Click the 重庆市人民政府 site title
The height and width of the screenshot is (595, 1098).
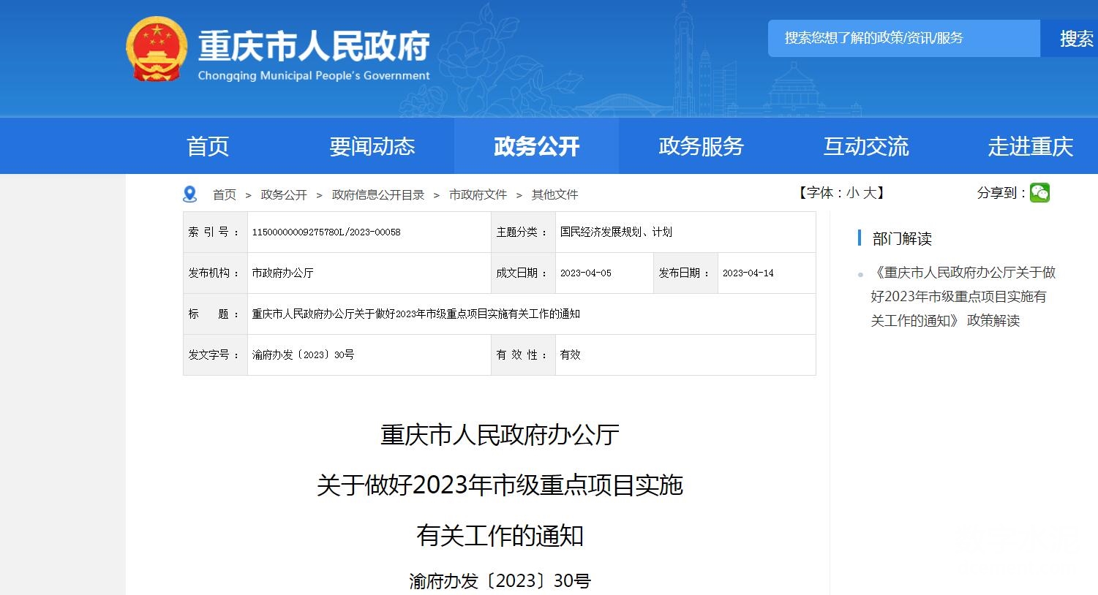point(314,46)
